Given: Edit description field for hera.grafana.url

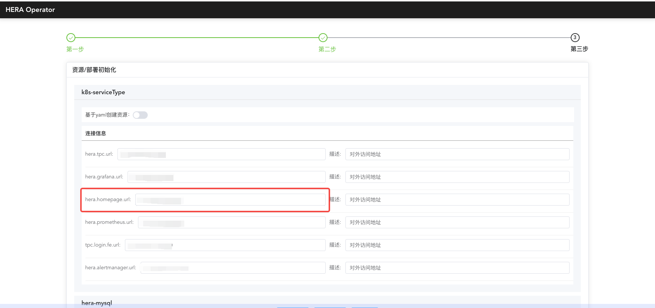Looking at the screenshot, I should pyautogui.click(x=457, y=177).
